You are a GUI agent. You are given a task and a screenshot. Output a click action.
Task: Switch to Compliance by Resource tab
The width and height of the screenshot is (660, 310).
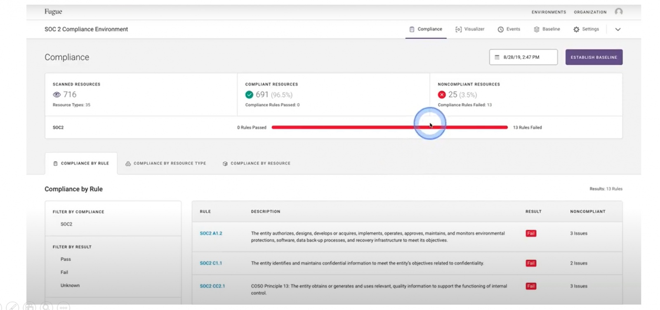pyautogui.click(x=256, y=163)
